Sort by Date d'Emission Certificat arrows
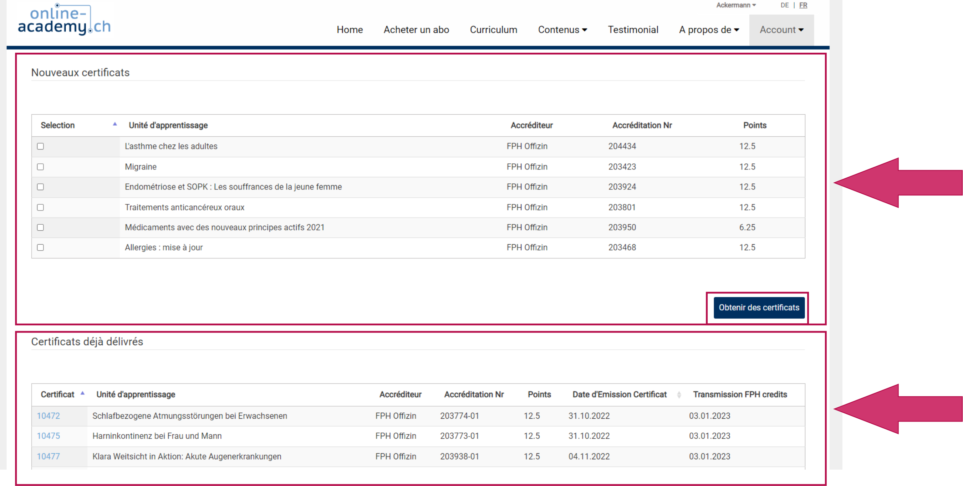 679,395
